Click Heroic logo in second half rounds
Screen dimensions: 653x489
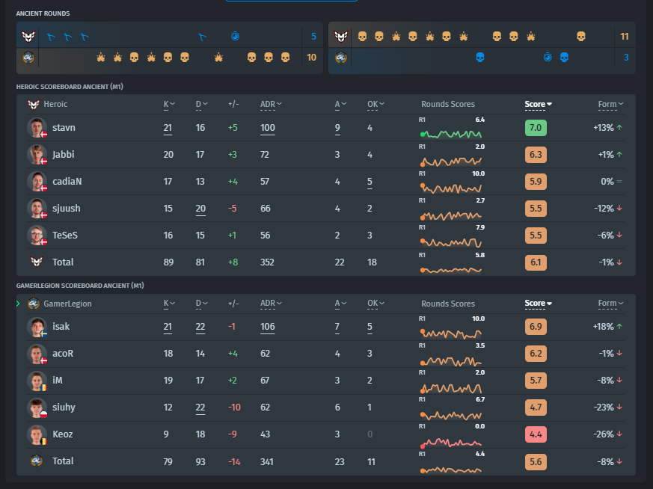340,36
